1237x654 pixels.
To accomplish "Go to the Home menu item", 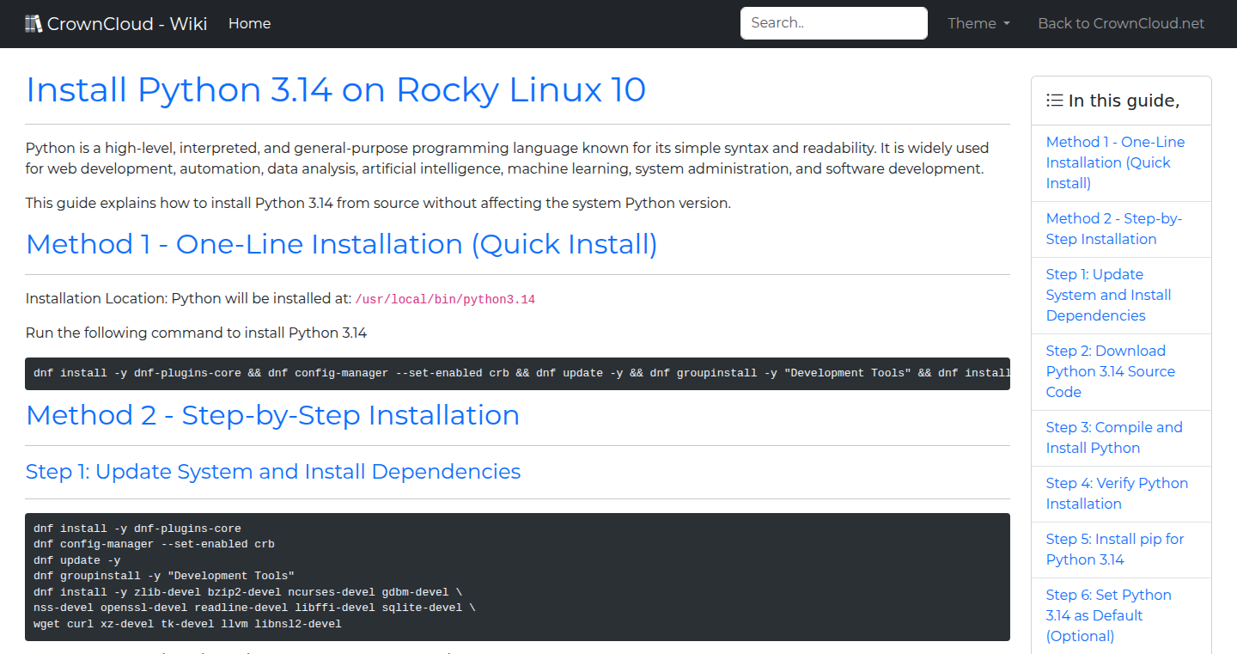I will point(249,23).
